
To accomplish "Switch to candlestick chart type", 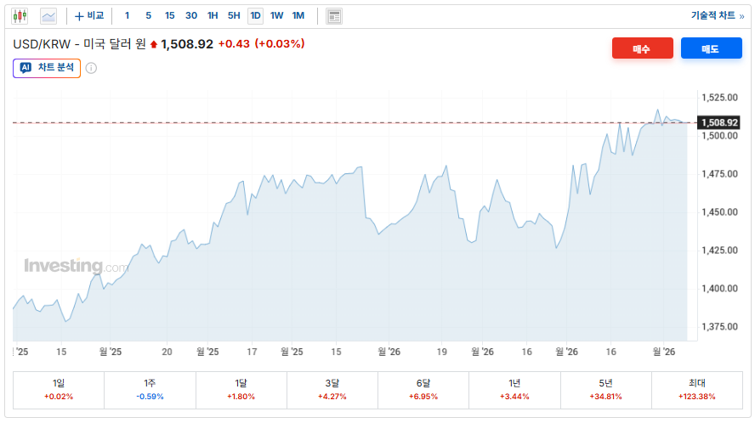I will (x=20, y=16).
